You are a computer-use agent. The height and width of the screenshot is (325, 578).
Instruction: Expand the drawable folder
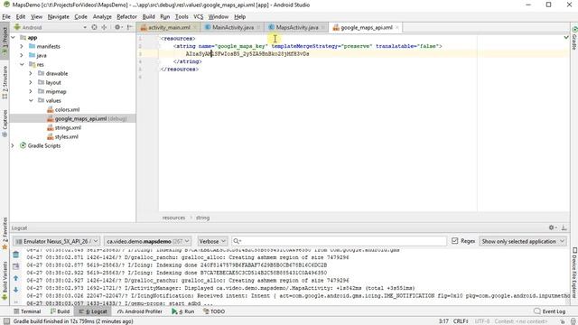pos(31,73)
